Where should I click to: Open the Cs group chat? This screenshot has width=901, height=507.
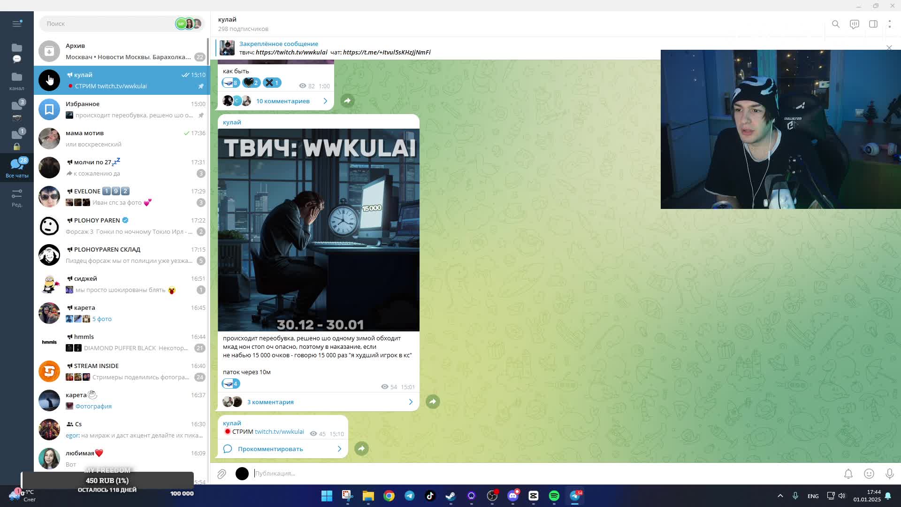pyautogui.click(x=122, y=430)
